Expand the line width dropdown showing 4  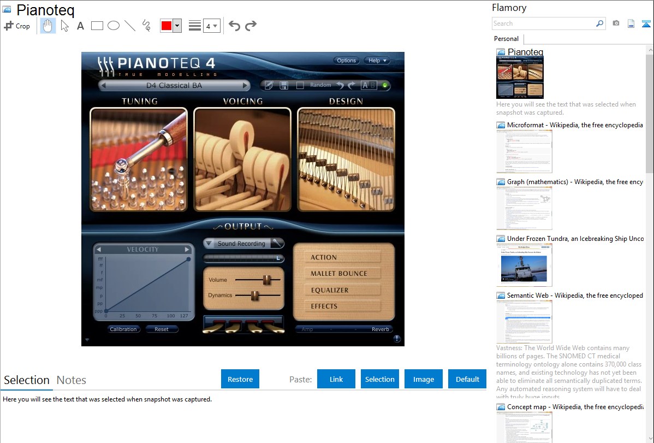click(211, 26)
